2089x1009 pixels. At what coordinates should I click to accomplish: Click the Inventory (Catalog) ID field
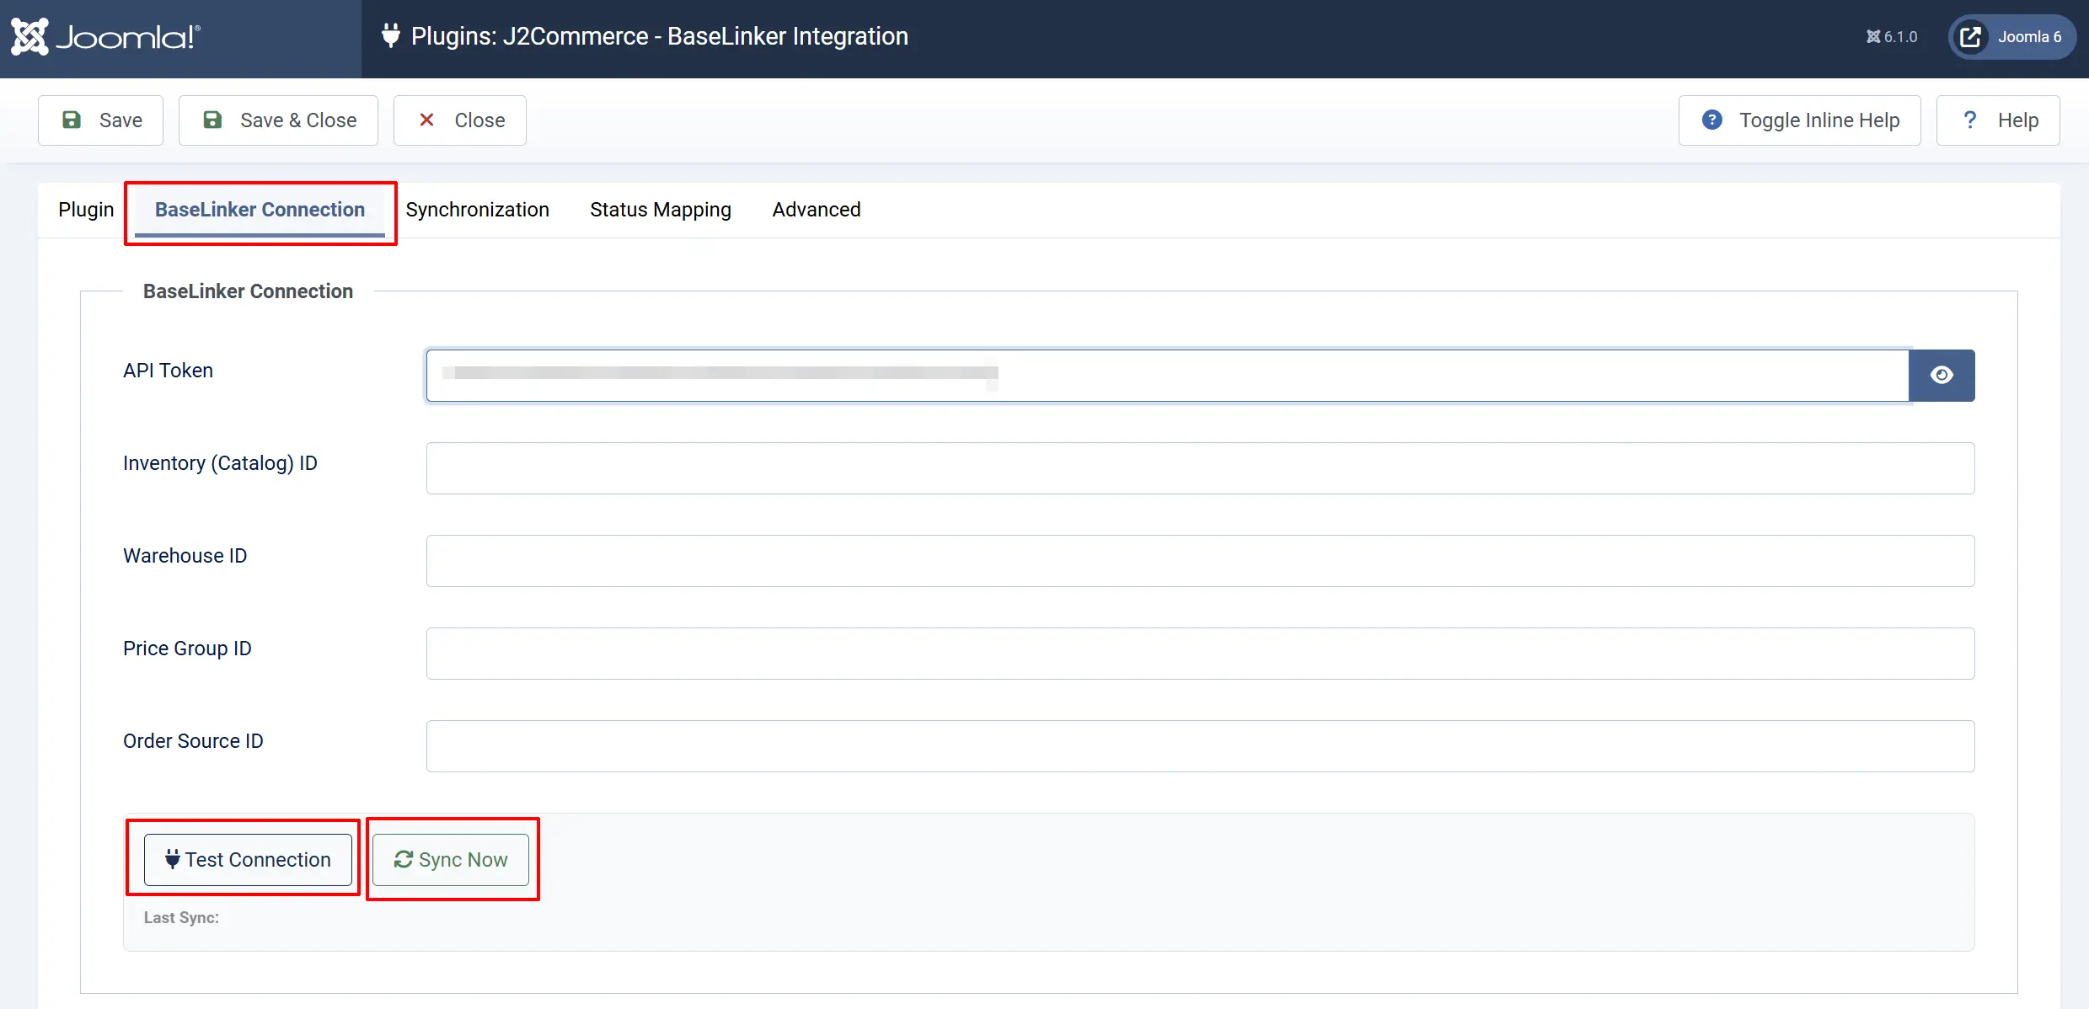1200,468
